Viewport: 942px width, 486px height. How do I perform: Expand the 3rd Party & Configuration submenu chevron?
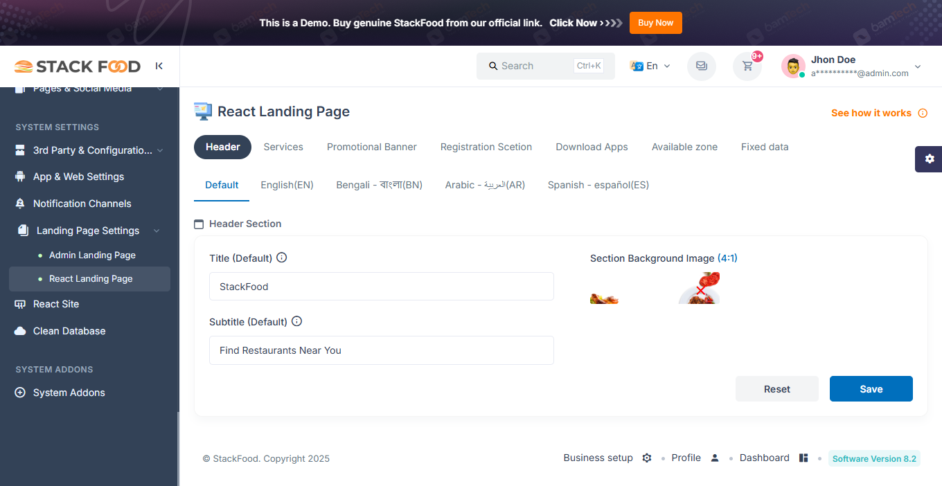click(160, 150)
